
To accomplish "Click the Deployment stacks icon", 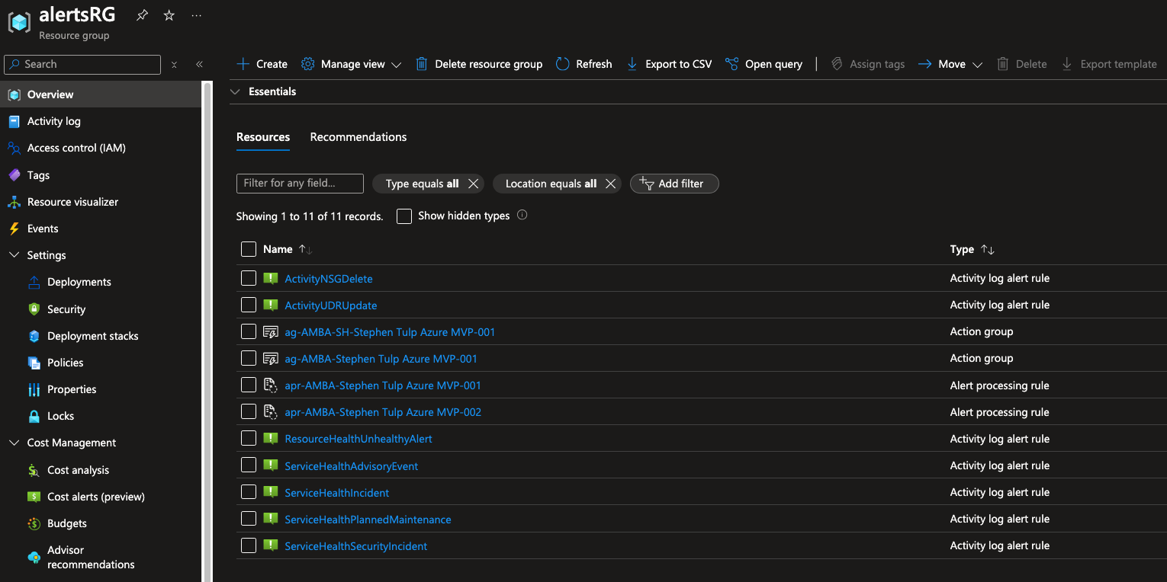I will click(34, 336).
